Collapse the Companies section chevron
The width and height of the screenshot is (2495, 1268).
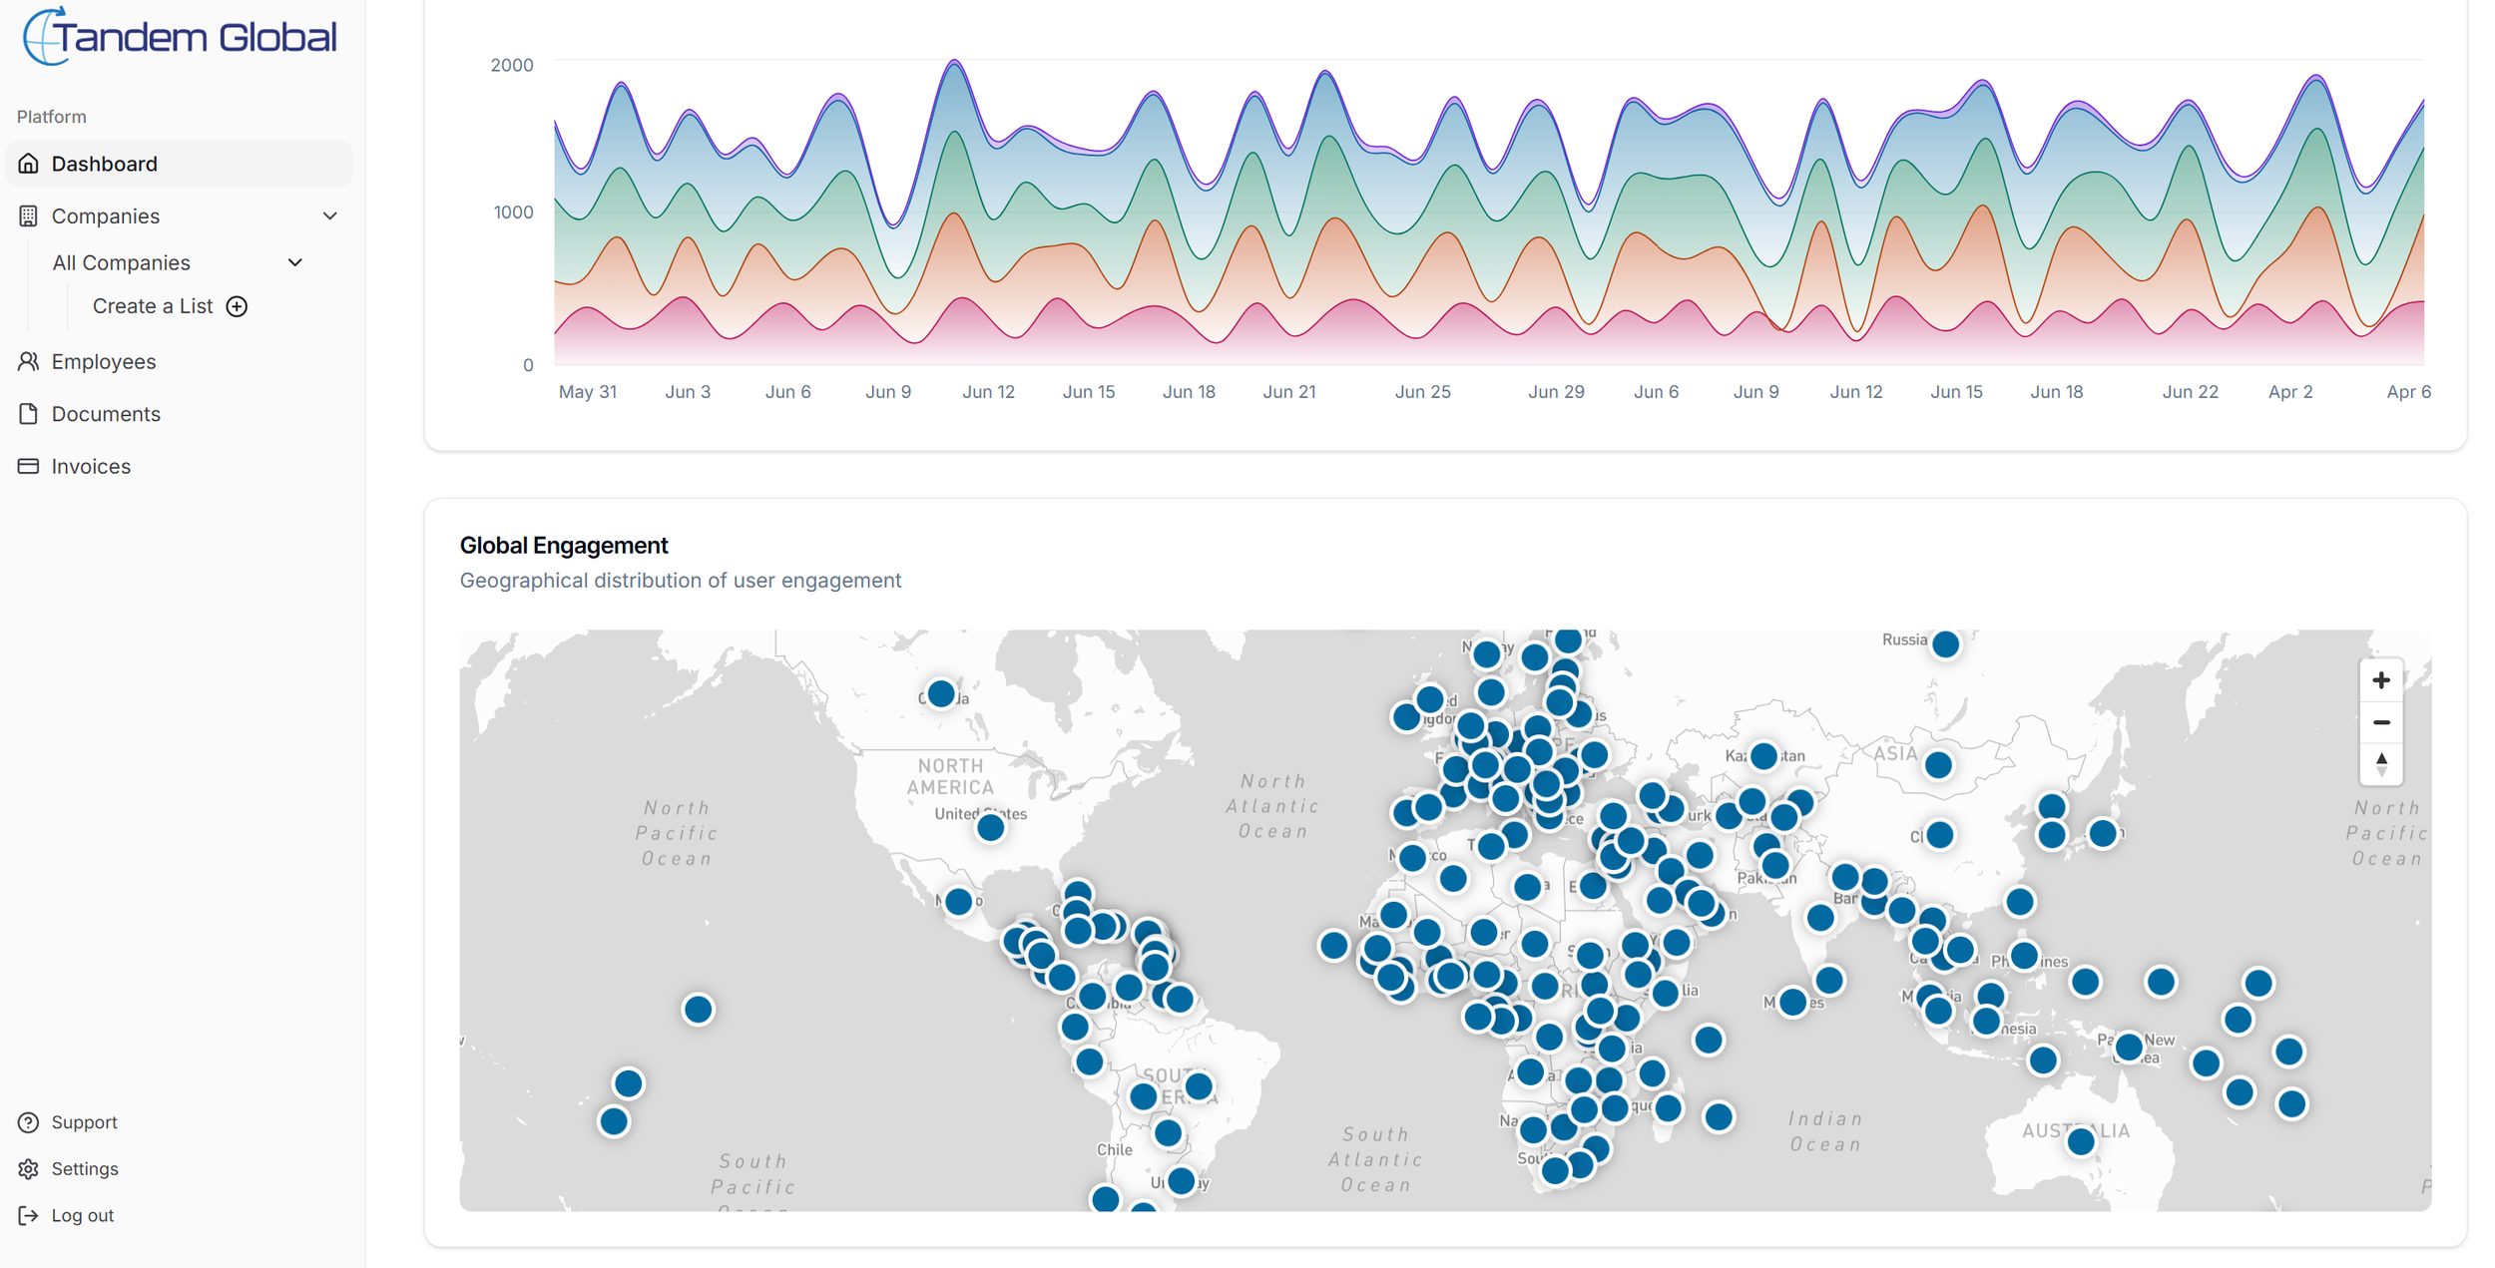tap(330, 216)
